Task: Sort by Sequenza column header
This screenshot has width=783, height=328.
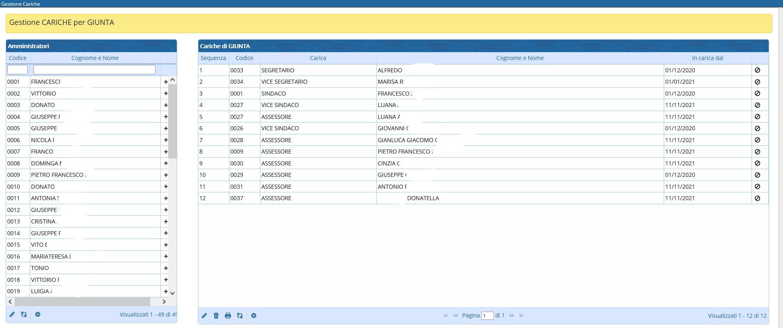Action: pos(213,58)
